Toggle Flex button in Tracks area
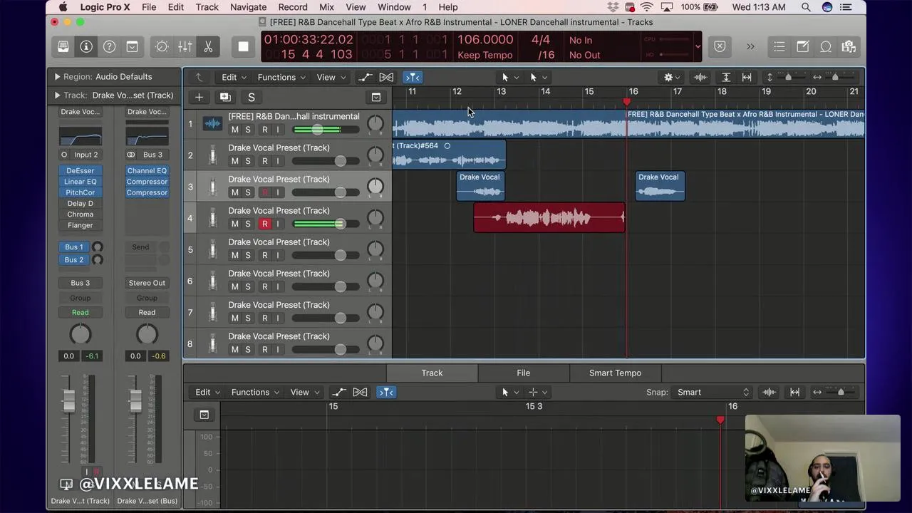 coord(386,77)
